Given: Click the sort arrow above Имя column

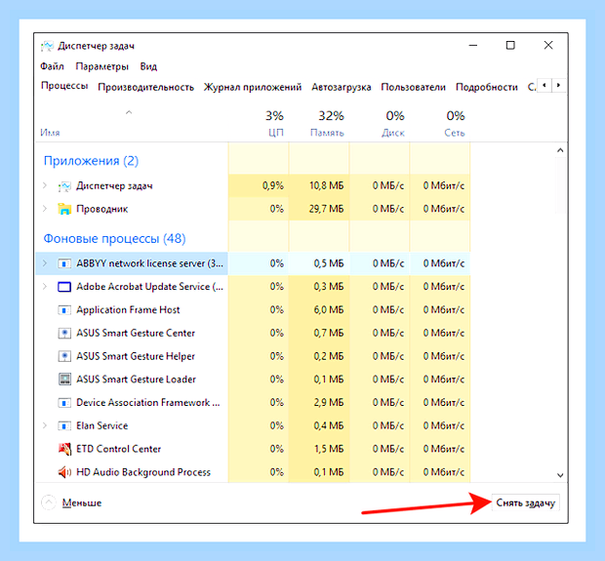Looking at the screenshot, I should coord(129,112).
